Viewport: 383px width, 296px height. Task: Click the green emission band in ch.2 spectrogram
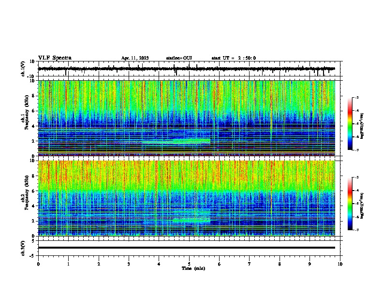192,221
